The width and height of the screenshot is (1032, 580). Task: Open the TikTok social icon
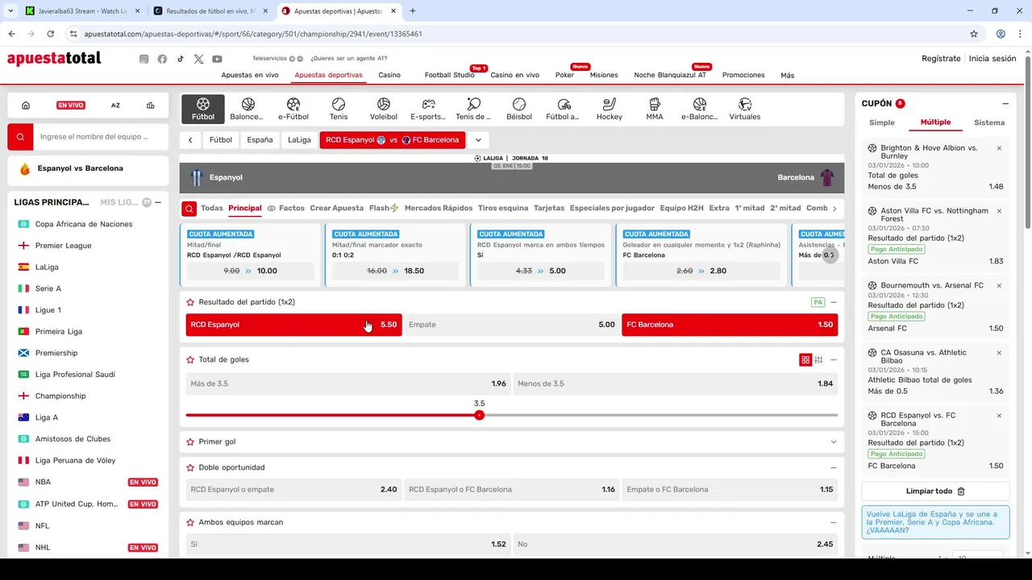tap(181, 59)
